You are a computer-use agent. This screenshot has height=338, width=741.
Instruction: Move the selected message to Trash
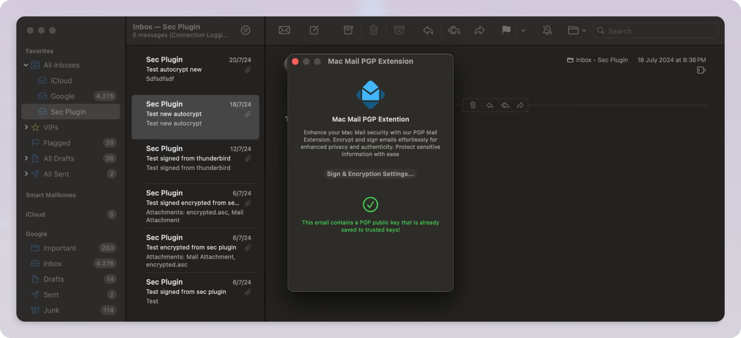373,30
